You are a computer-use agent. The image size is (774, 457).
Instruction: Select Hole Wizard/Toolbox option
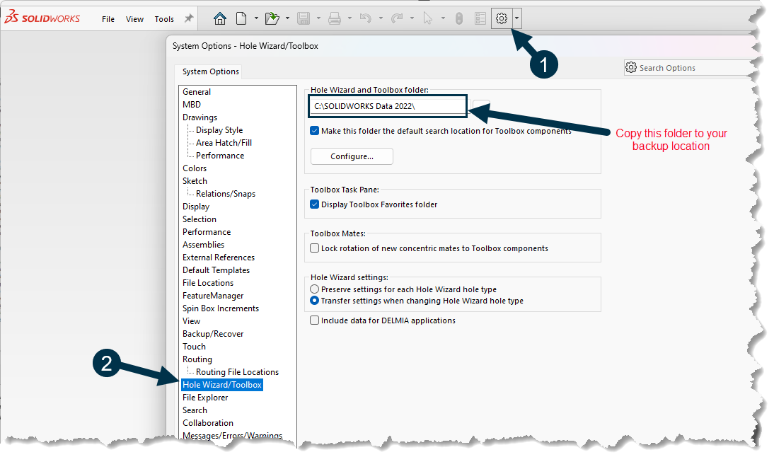[x=222, y=385]
